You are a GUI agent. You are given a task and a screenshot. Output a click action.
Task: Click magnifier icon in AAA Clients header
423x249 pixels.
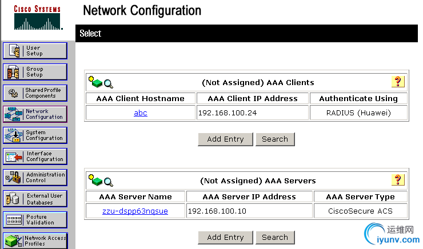pos(109,84)
